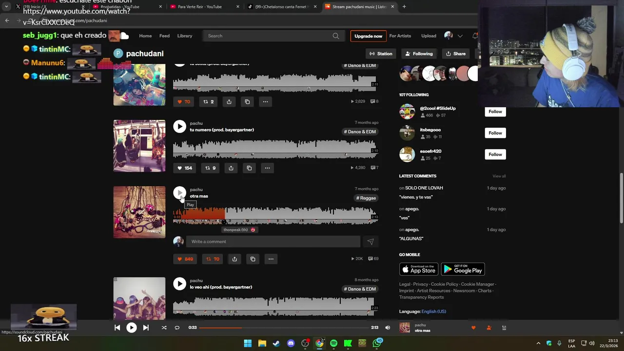Like the track with 154 likes

click(x=184, y=168)
